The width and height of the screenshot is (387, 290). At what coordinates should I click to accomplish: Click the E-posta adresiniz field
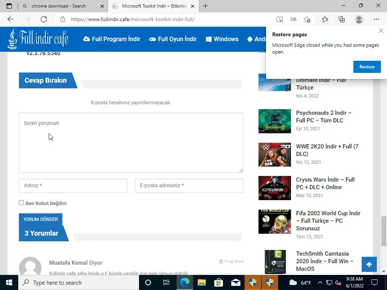pos(189,186)
